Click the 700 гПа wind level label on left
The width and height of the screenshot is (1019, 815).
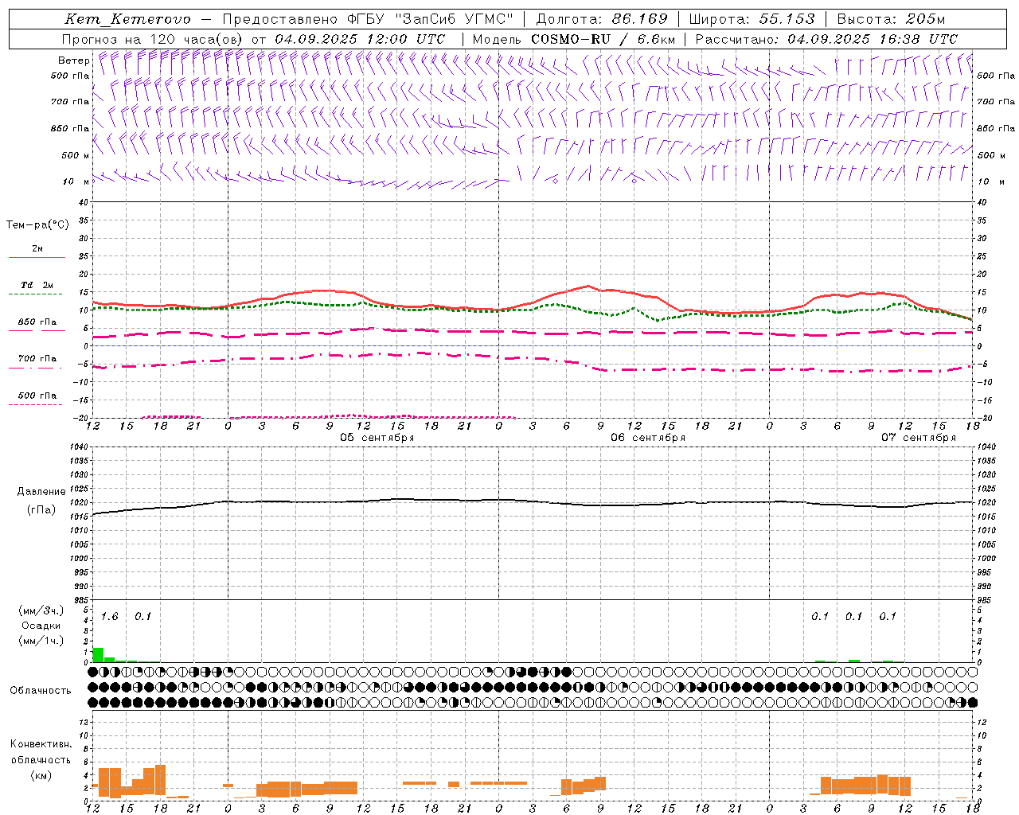[x=70, y=102]
